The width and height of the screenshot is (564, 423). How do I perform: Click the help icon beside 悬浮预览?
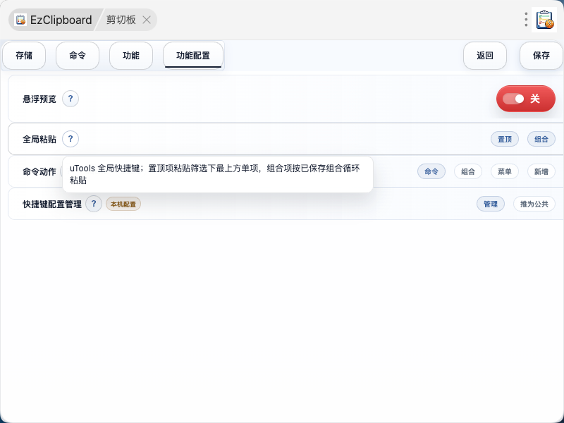(70, 99)
